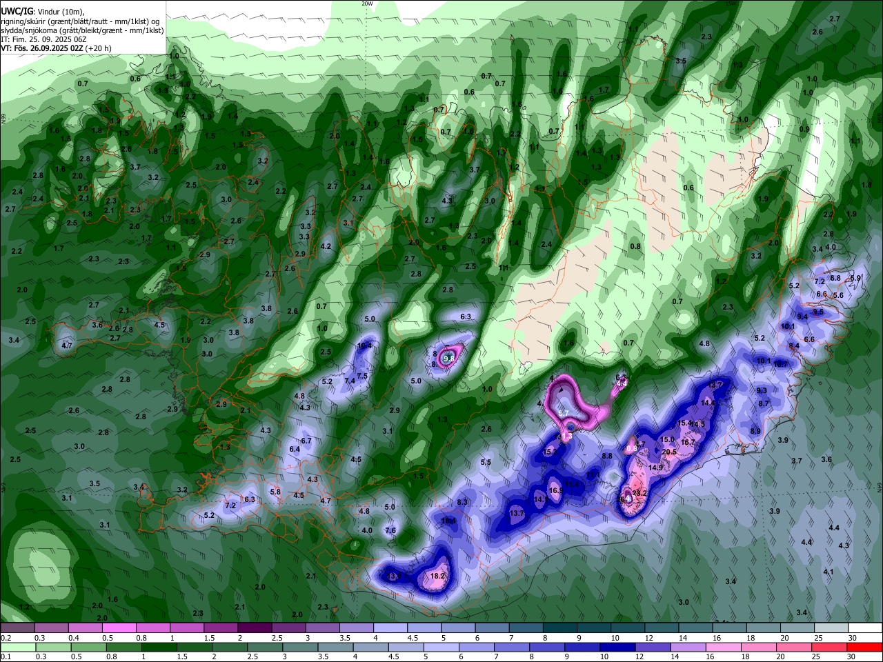Select the light green 0.3 swatch in lower legend

pos(53,648)
